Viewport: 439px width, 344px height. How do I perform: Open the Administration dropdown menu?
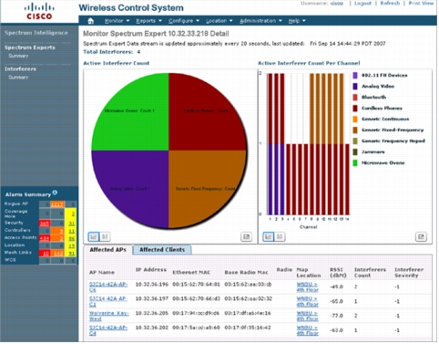260,21
